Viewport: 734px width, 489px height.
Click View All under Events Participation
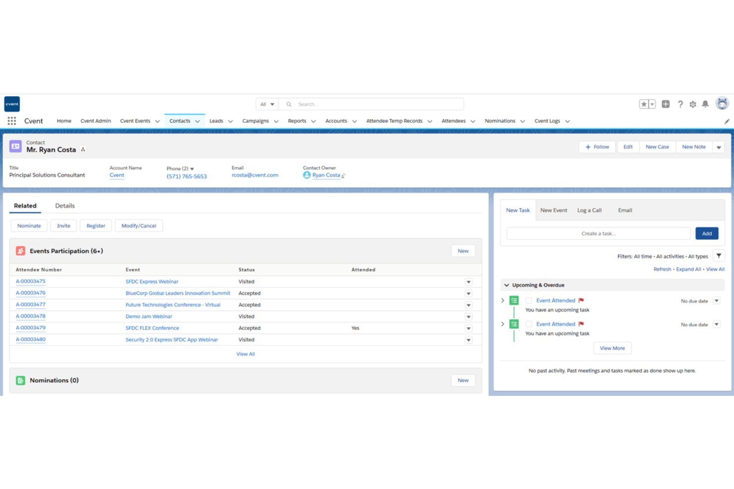(x=245, y=354)
